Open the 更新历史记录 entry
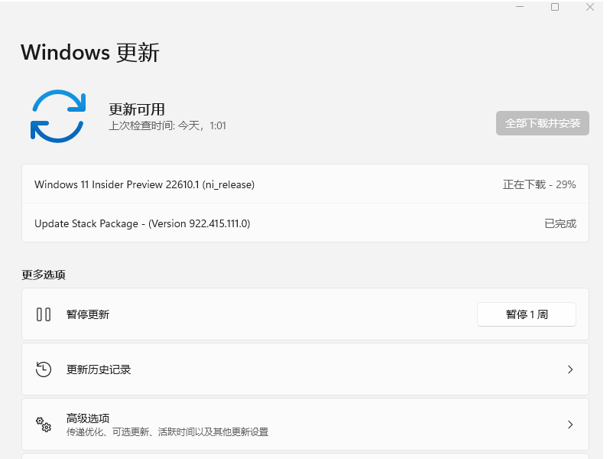This screenshot has width=610, height=459. [305, 369]
